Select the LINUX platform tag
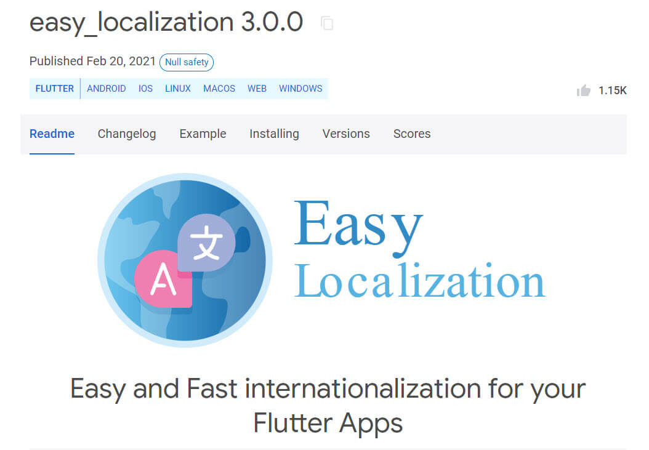 click(178, 89)
